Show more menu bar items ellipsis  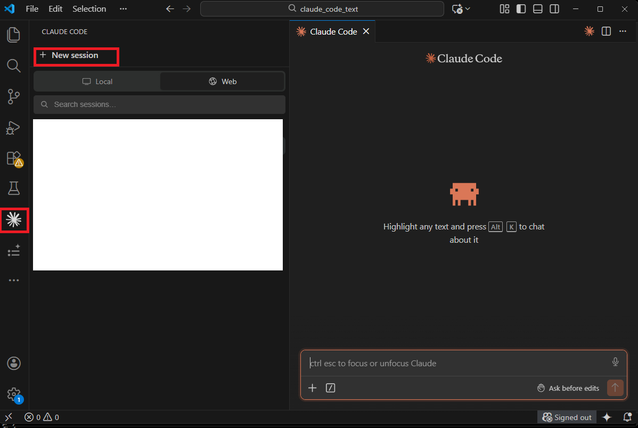(x=124, y=9)
